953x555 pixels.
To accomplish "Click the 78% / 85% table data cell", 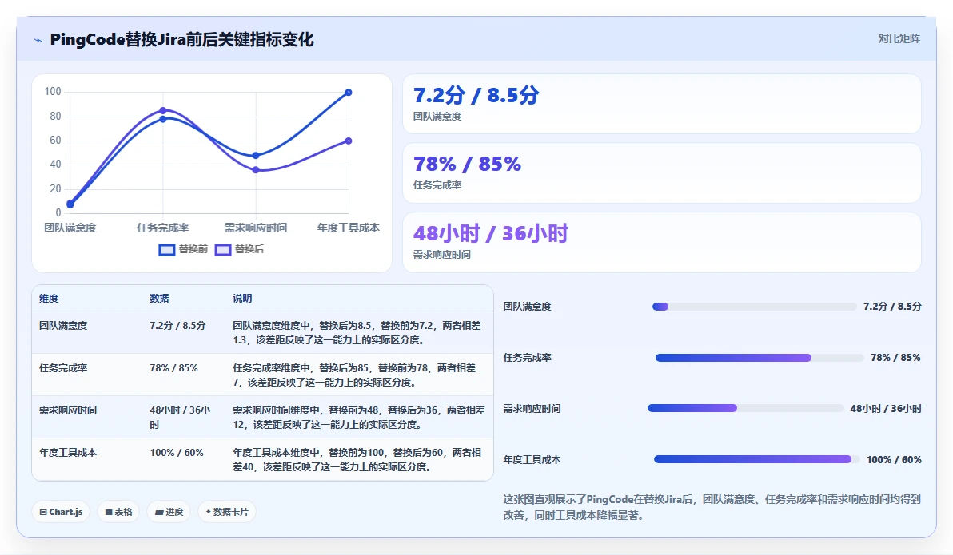I will (173, 368).
